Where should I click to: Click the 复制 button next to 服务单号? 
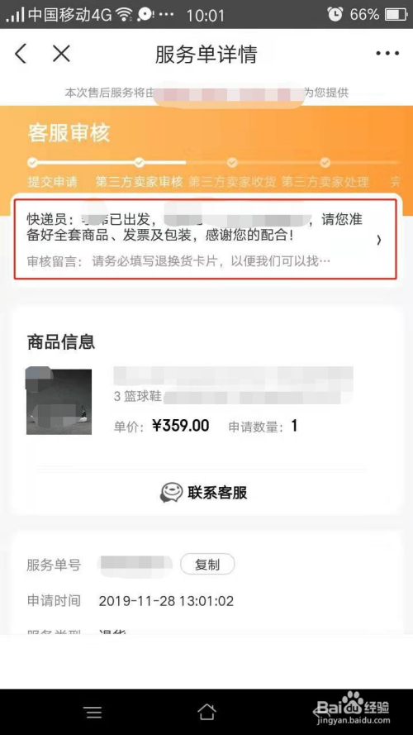click(207, 565)
